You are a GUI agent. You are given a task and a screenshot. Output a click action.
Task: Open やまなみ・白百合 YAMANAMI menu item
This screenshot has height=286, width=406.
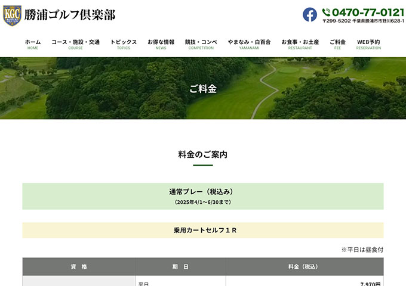[x=249, y=44]
